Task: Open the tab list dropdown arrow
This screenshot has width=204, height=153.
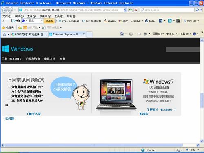Action: [9, 35]
